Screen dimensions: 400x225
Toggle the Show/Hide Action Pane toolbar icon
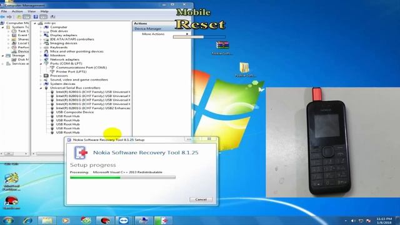tap(43, 17)
